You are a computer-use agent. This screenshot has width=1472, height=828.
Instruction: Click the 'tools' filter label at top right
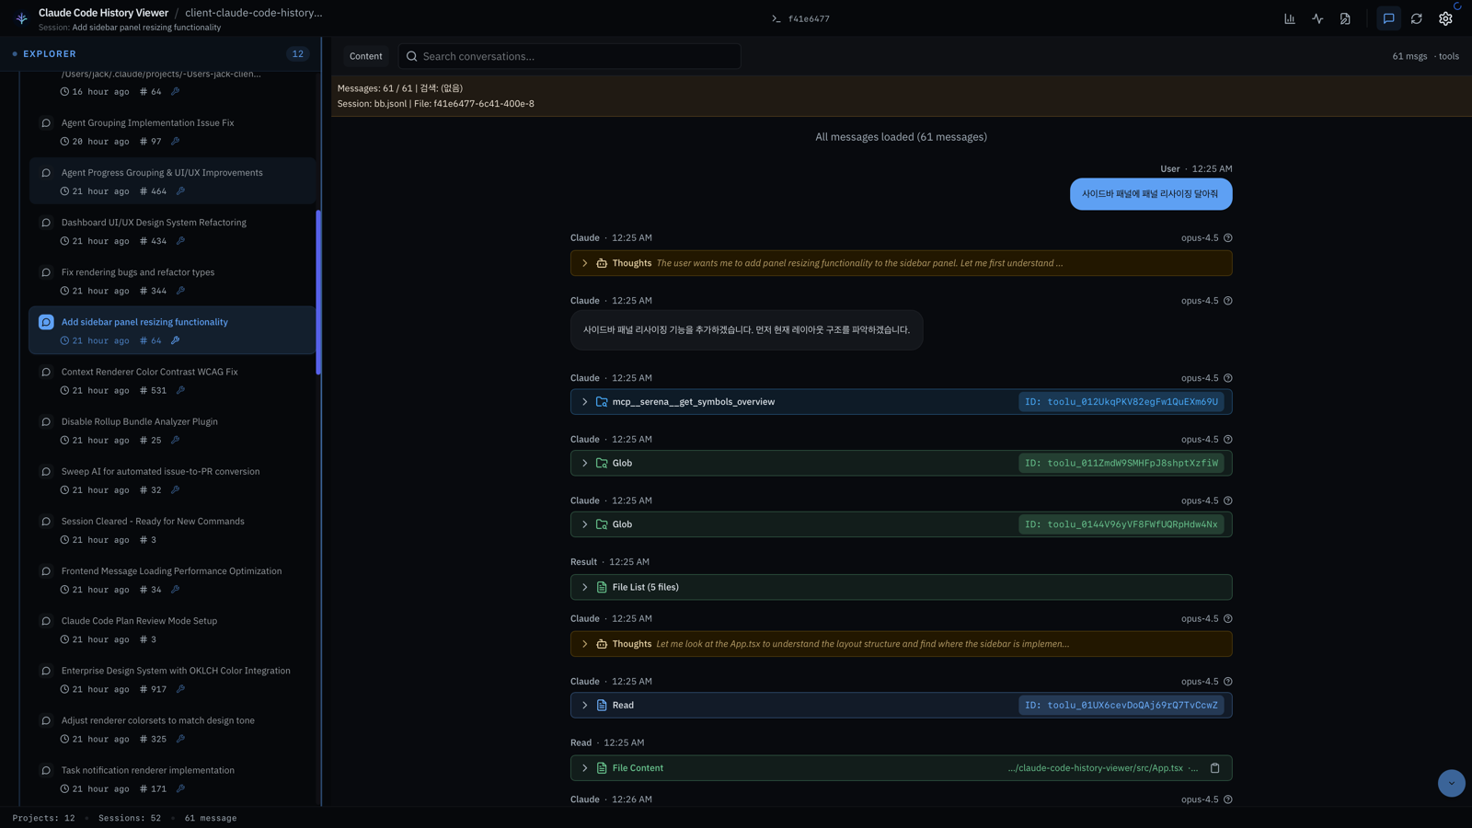click(1449, 56)
